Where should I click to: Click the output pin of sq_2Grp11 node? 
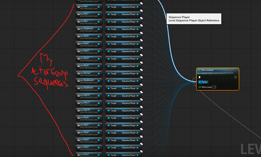click(x=99, y=103)
